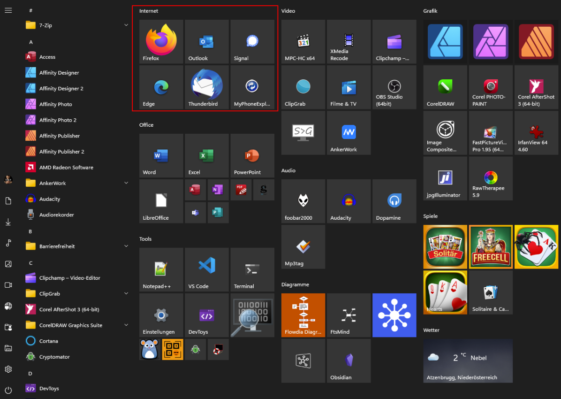Image resolution: width=561 pixels, height=399 pixels.
Task: Expand the CorelDRAW Graphics Suite folder
Action: [x=126, y=325]
